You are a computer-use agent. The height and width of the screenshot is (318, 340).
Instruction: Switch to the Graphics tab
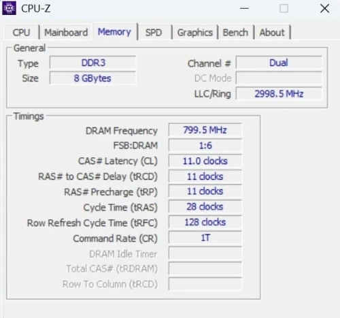click(195, 32)
